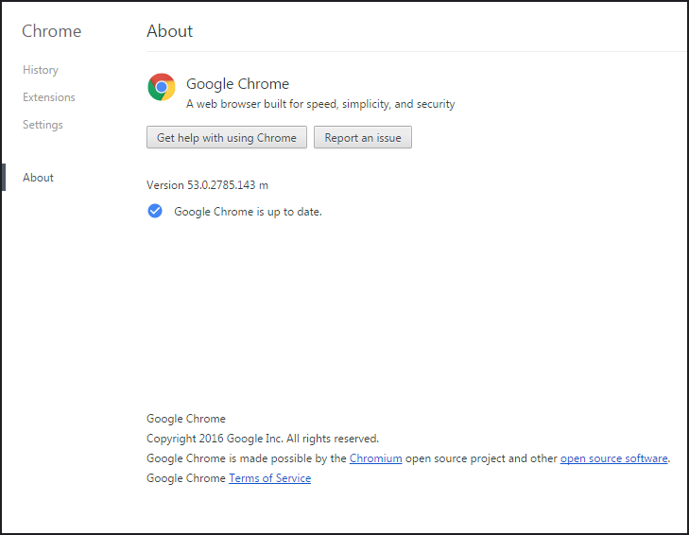689x535 pixels.
Task: Click the Report an issue button
Action: pos(363,138)
